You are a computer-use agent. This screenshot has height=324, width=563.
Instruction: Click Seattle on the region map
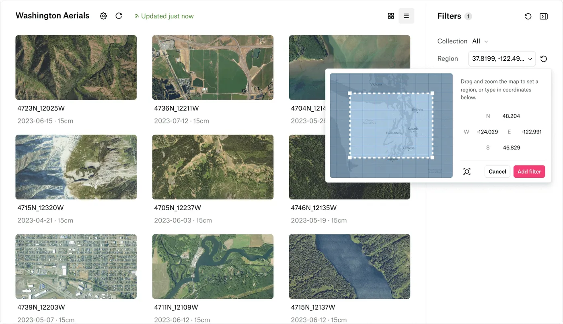(413, 129)
